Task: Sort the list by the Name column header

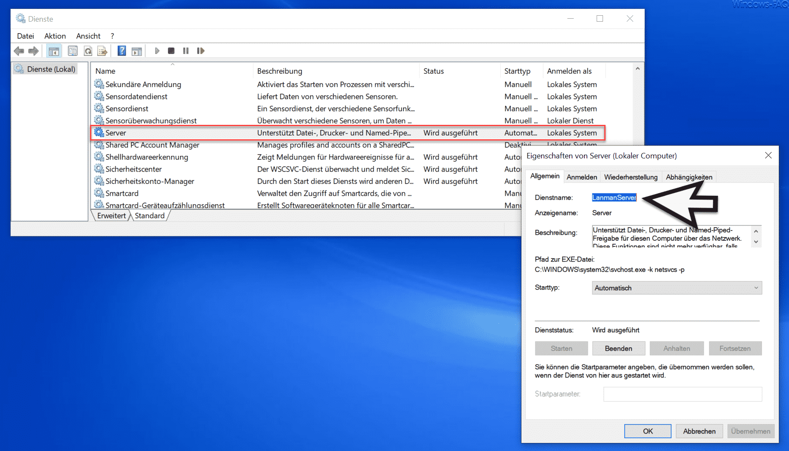Action: (105, 71)
